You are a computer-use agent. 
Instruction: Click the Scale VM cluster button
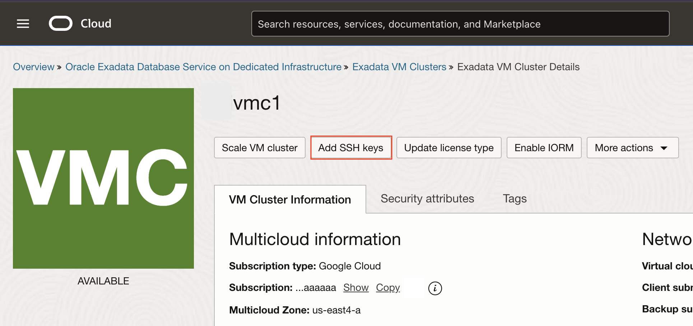coord(260,148)
